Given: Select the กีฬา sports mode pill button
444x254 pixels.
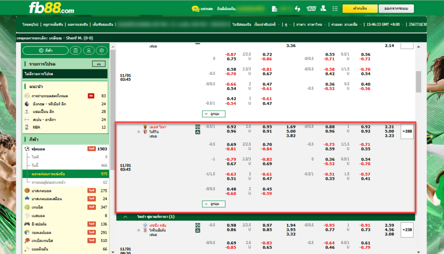Looking at the screenshot, I should [x=46, y=50].
